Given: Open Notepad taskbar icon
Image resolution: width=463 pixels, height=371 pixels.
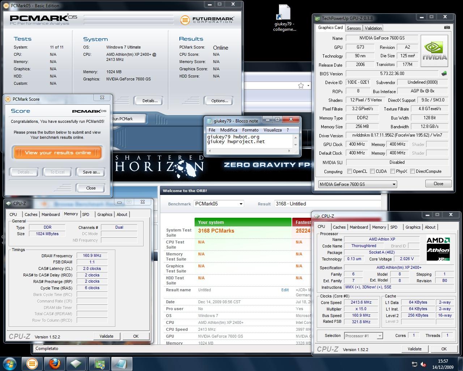Looking at the screenshot, I should click(x=121, y=363).
